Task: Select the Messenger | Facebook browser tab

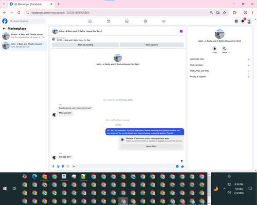Action: [31, 4]
